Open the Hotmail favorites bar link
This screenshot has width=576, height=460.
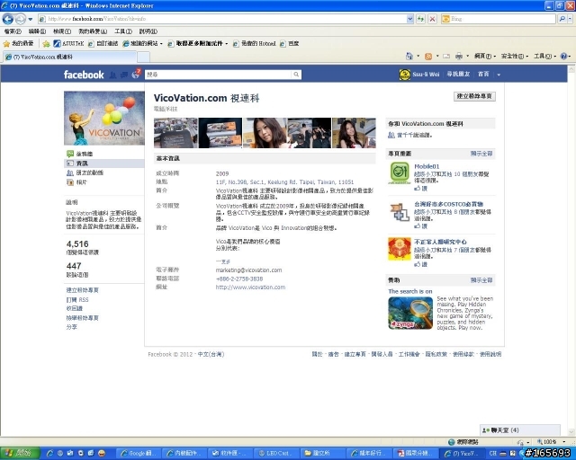pos(254,44)
